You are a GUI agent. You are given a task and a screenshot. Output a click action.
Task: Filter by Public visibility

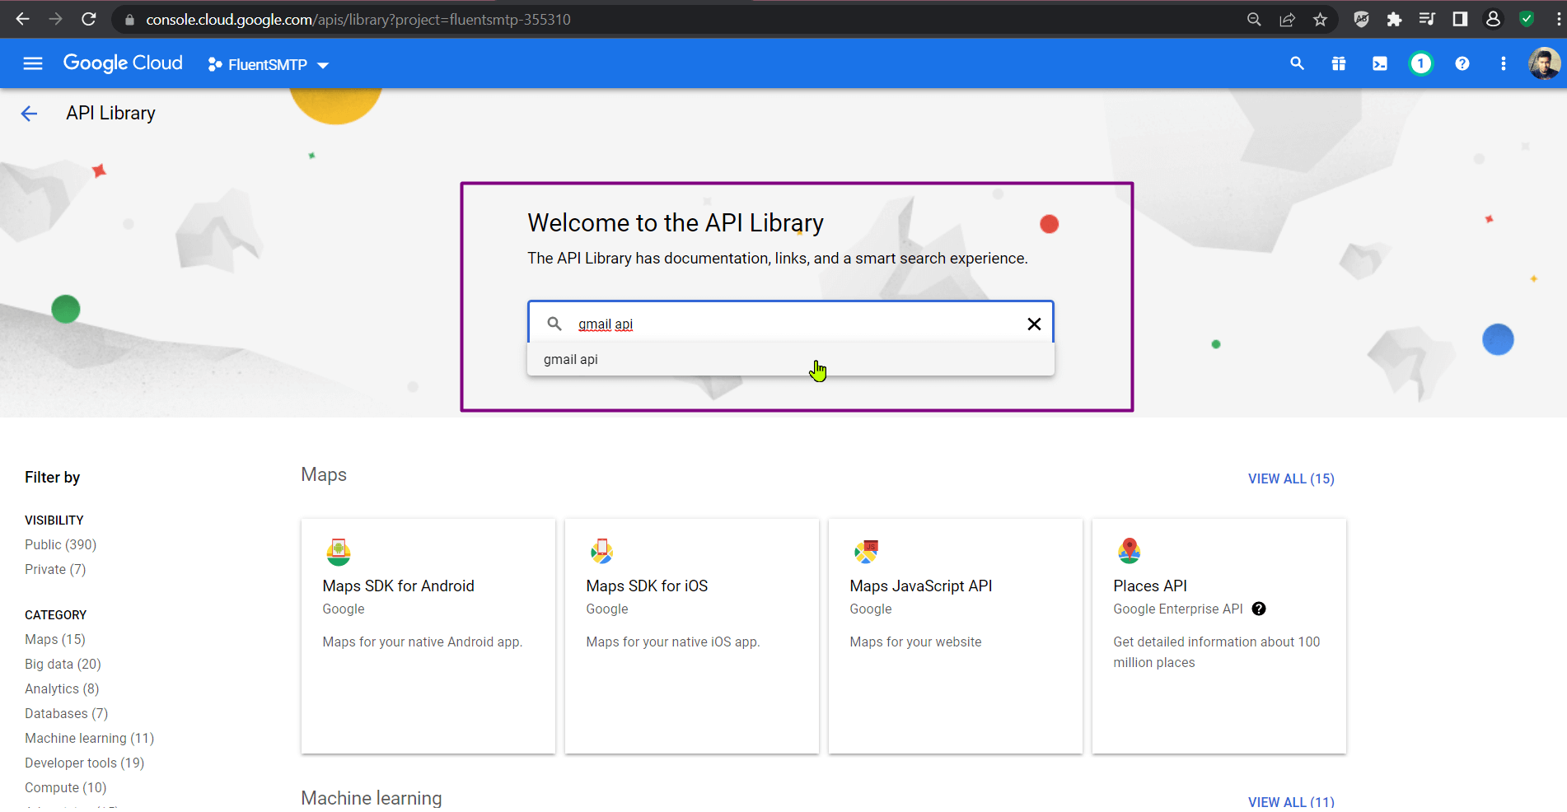61,544
